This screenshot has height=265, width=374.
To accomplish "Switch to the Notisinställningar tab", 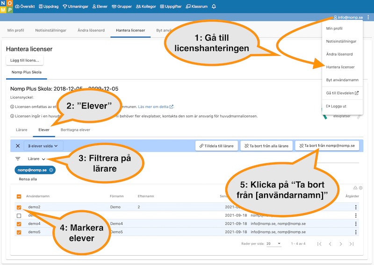I will [x=51, y=30].
